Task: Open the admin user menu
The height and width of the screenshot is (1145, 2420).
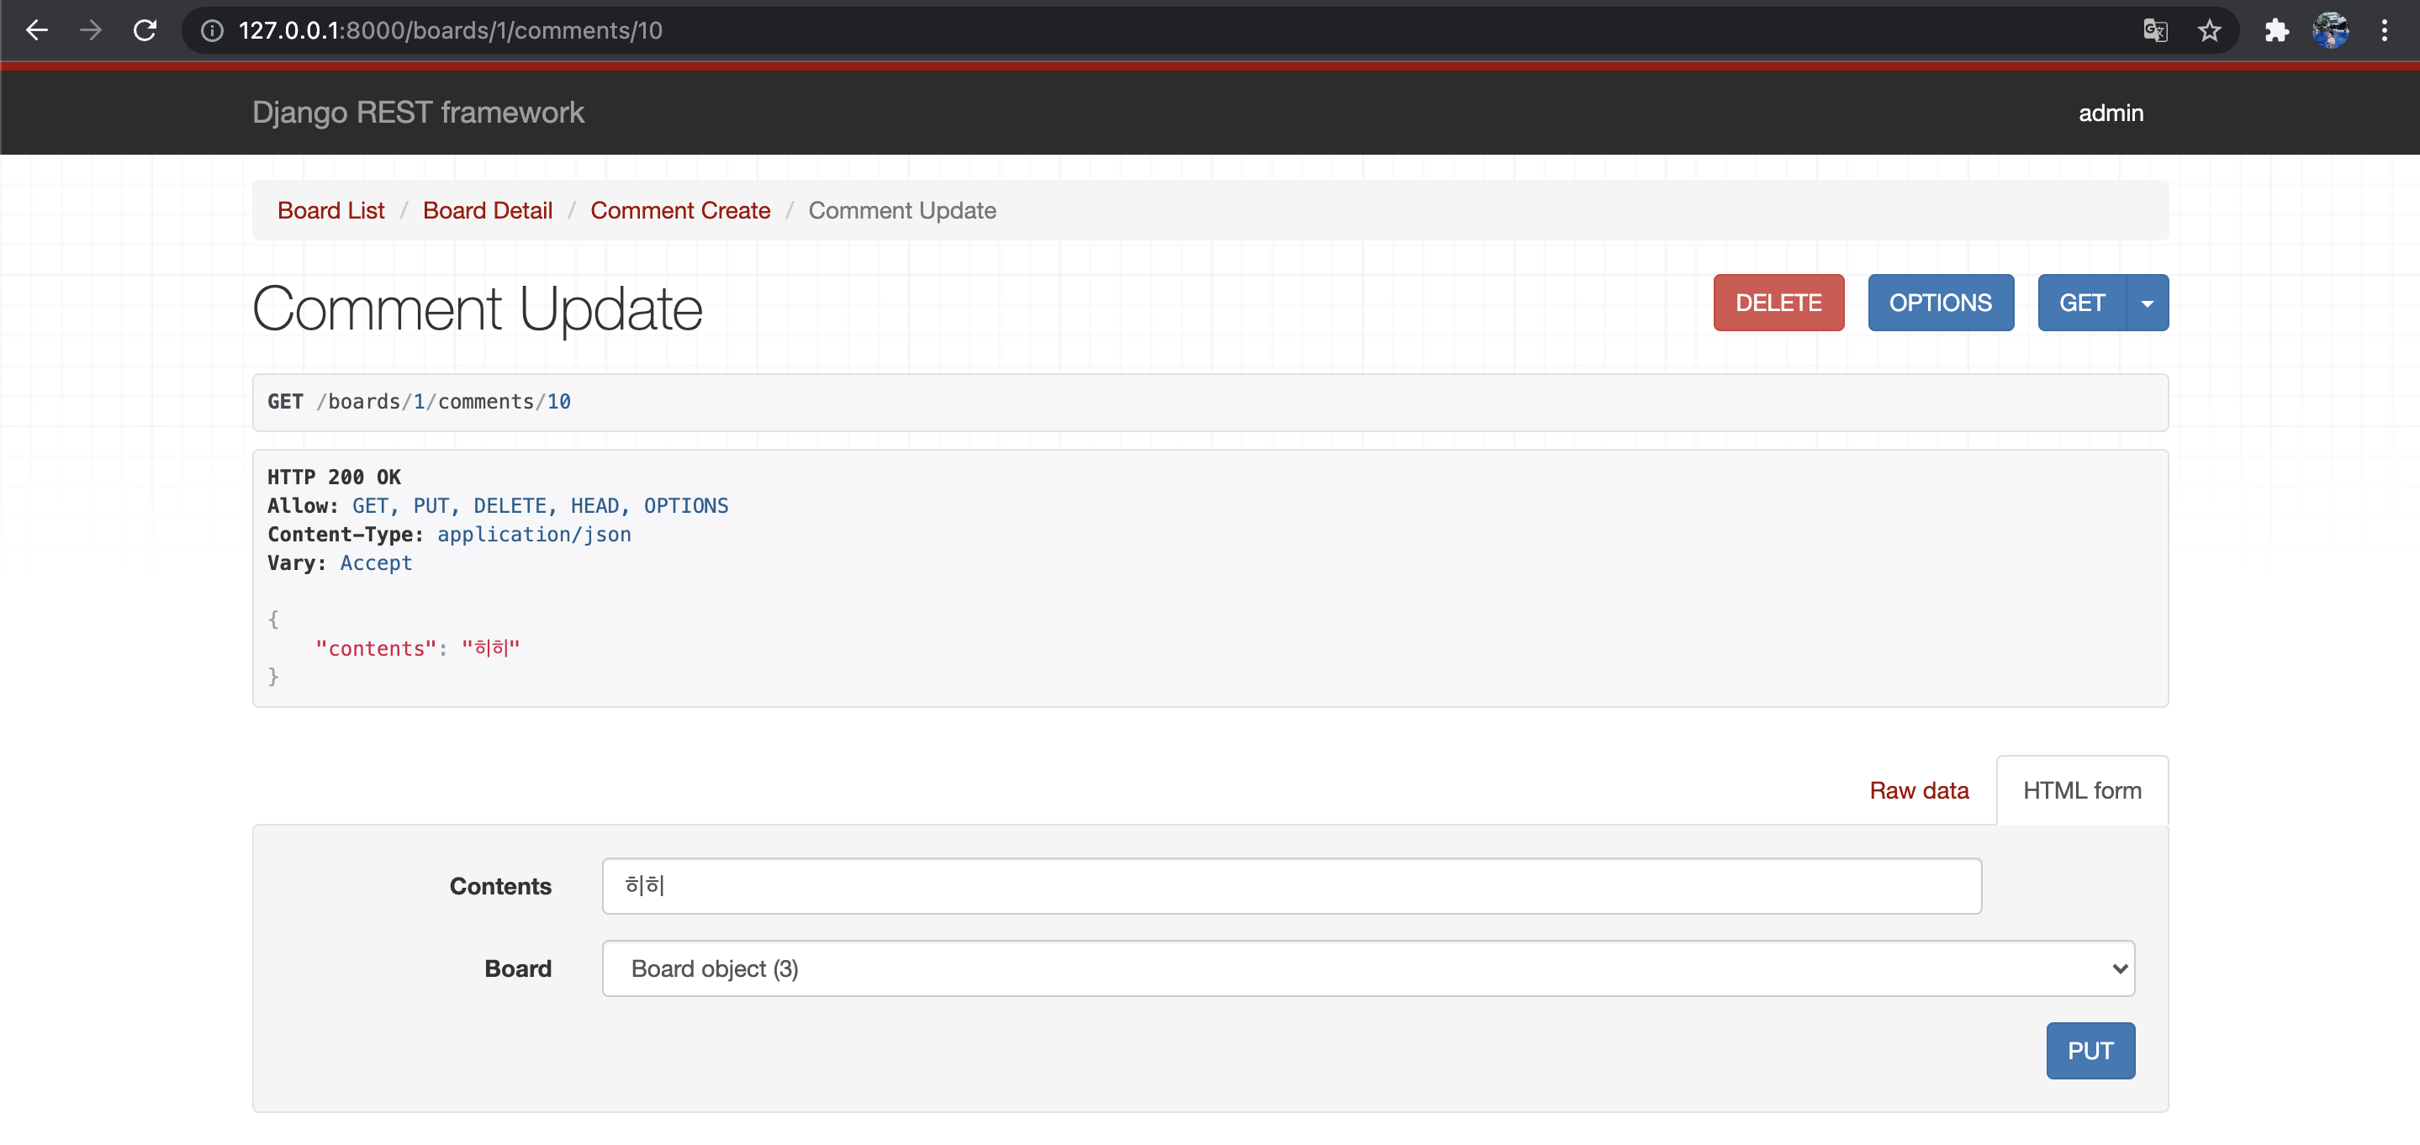Action: click(2110, 113)
